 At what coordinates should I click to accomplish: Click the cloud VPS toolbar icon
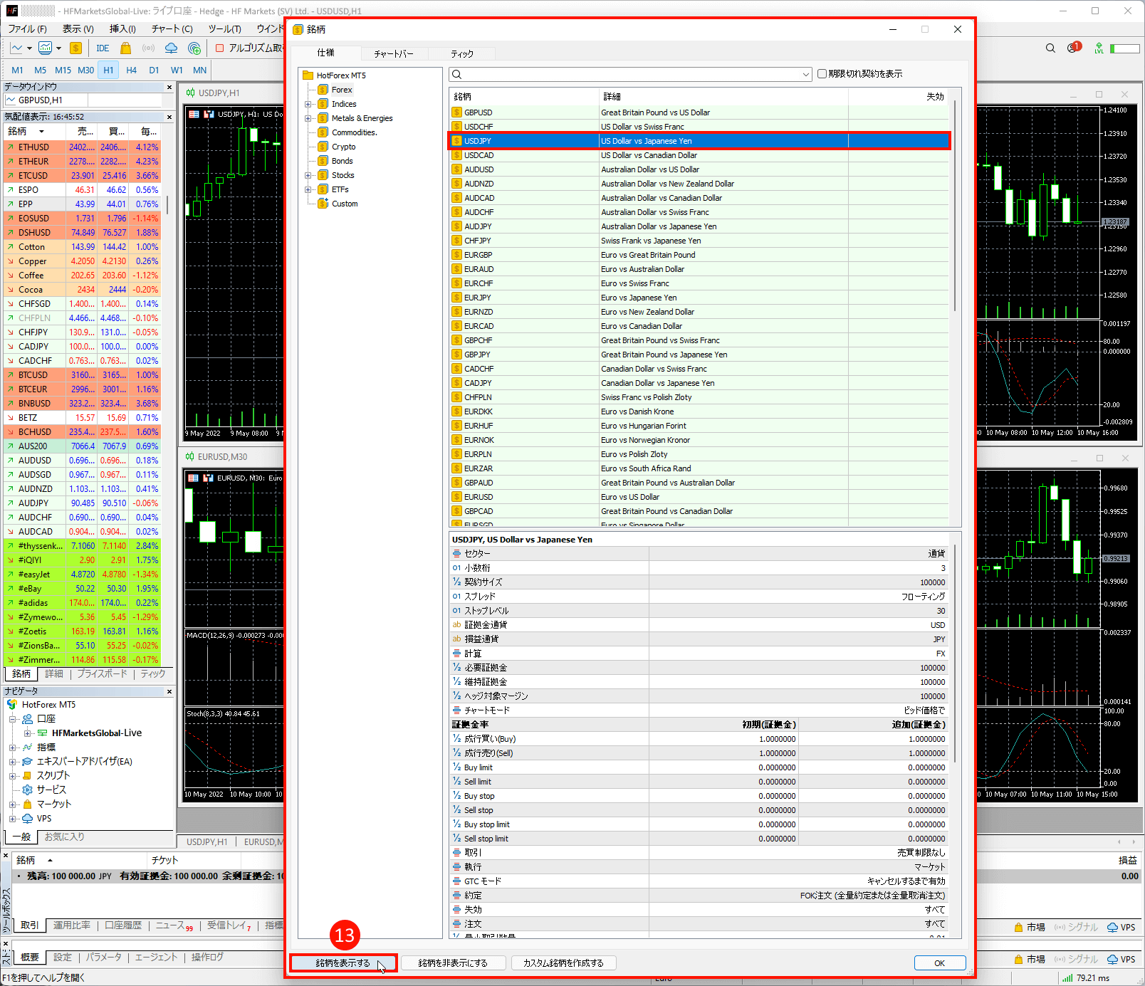click(172, 48)
